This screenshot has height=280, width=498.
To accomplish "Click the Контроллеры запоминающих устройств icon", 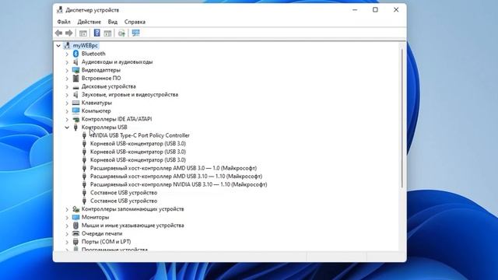I will (75, 209).
